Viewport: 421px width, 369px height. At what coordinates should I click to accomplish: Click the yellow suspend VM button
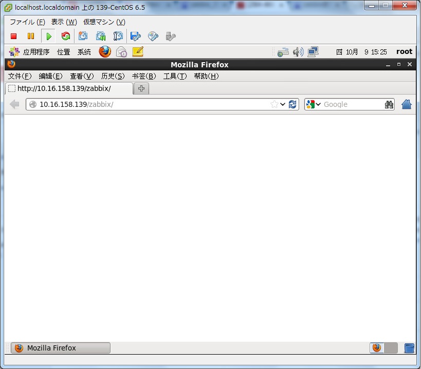tap(31, 36)
